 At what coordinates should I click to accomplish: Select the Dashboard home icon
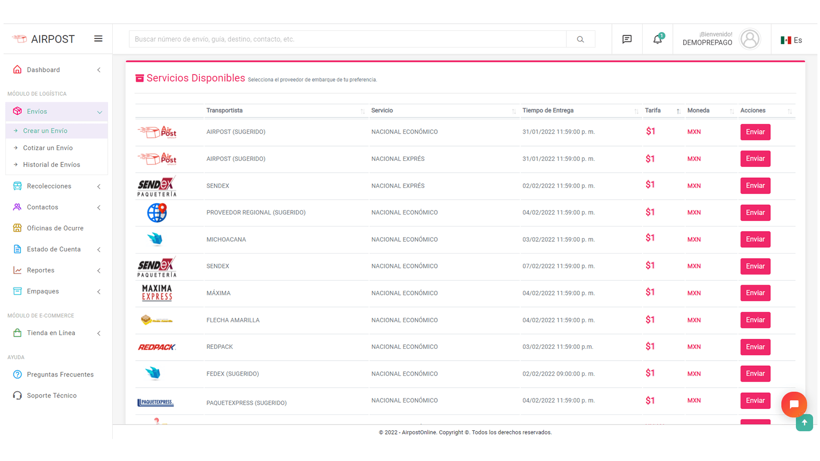tap(17, 69)
